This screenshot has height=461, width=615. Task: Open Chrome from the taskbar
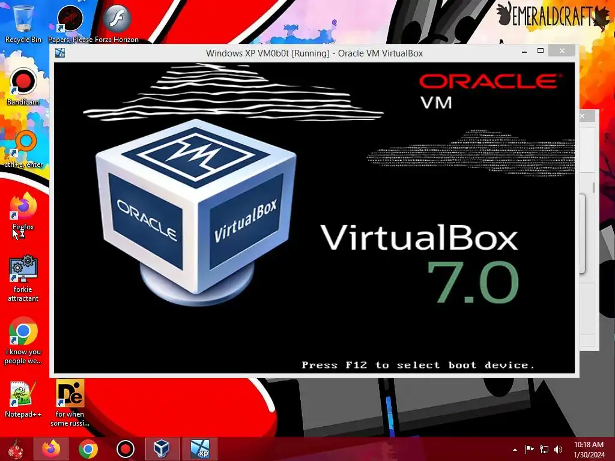point(88,449)
